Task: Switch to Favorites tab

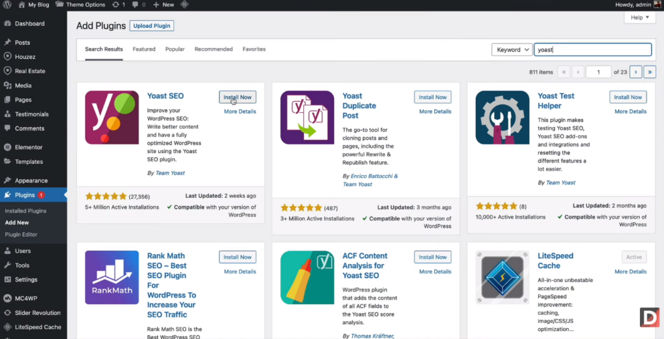Action: pos(254,49)
